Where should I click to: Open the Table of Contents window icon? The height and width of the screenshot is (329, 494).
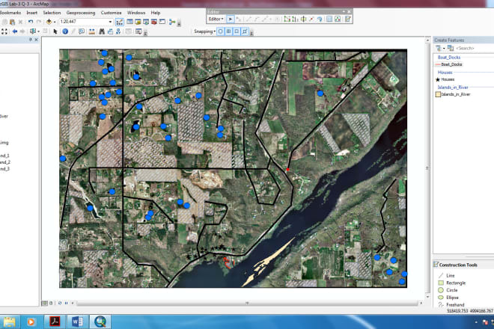coord(129,22)
